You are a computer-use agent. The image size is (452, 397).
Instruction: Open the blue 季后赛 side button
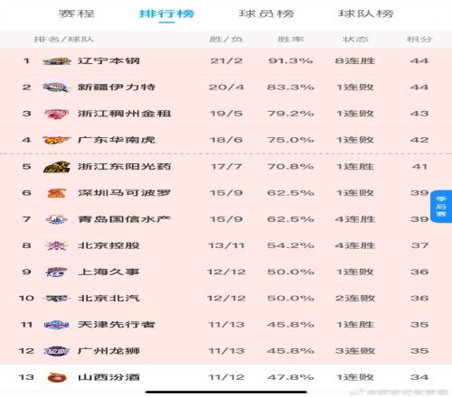[441, 207]
